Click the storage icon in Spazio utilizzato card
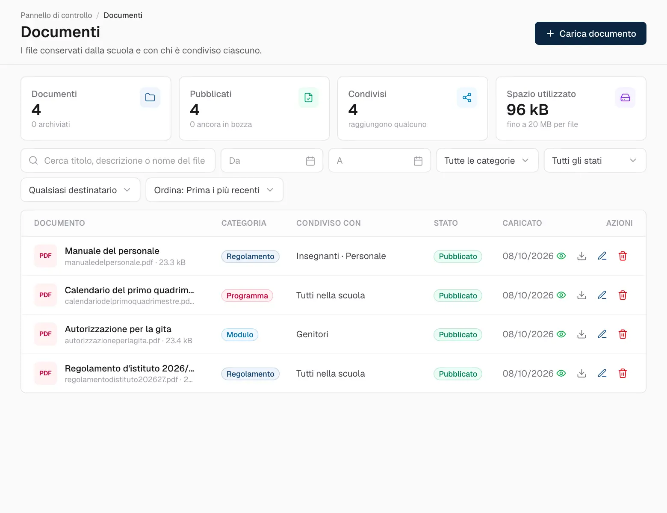The height and width of the screenshot is (513, 667). [625, 97]
